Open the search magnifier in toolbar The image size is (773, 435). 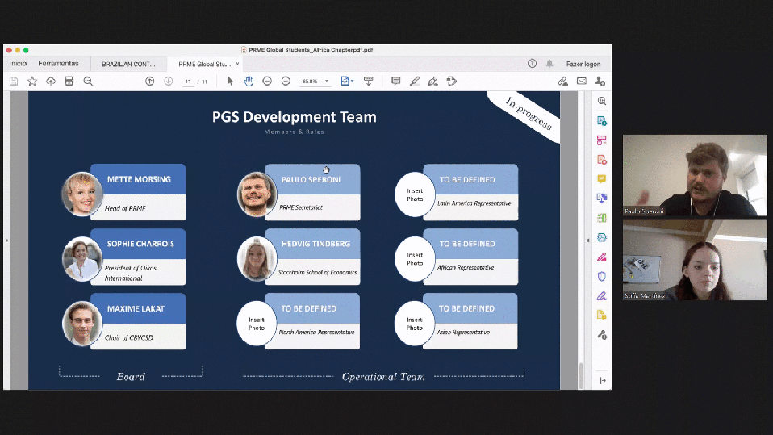point(88,82)
